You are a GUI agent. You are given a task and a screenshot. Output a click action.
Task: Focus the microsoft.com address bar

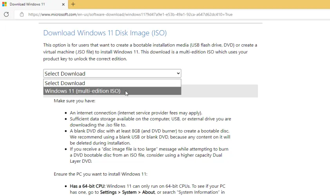point(130,15)
